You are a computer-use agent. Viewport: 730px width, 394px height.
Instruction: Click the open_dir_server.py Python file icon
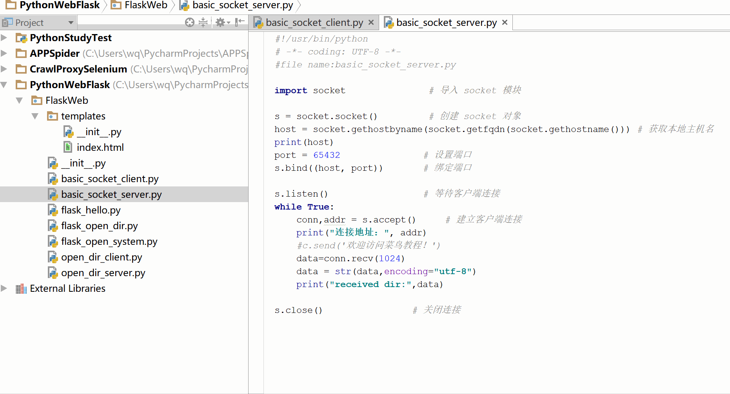(x=53, y=273)
